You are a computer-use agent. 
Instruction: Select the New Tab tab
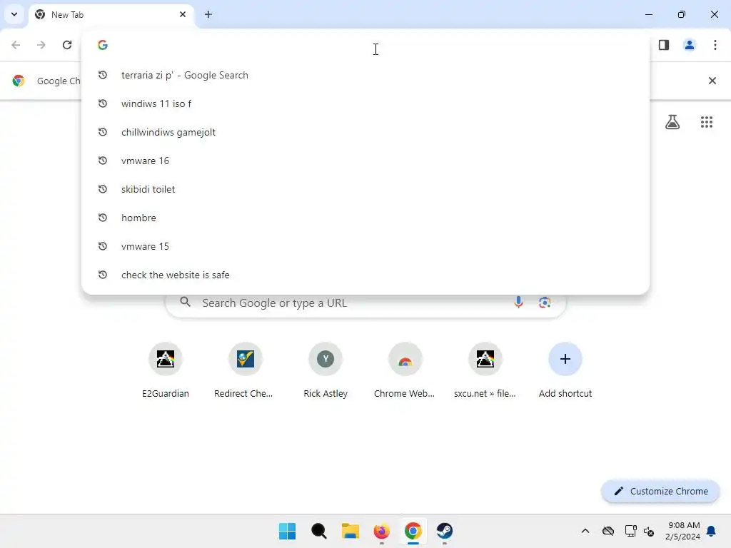point(112,14)
